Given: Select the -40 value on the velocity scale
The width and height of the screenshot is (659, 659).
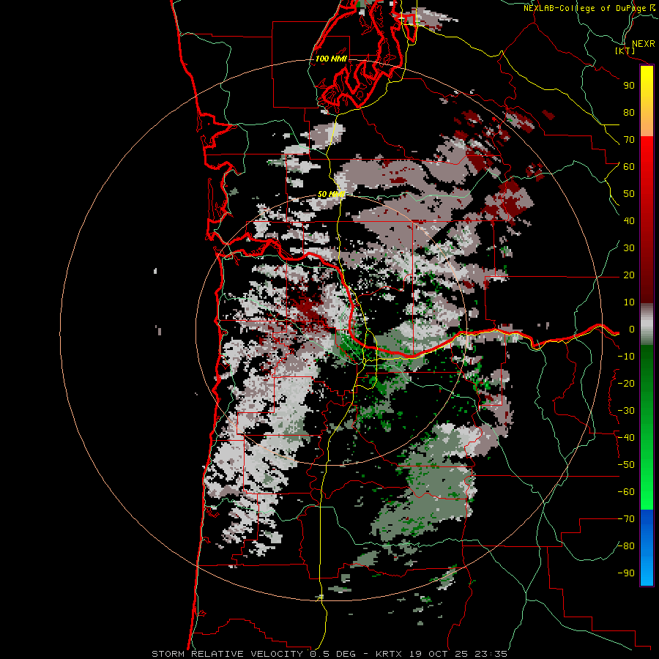Looking at the screenshot, I should pos(626,438).
